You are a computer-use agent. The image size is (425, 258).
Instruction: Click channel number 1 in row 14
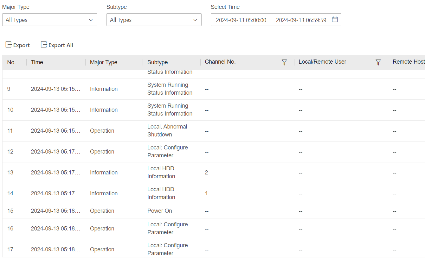206,193
